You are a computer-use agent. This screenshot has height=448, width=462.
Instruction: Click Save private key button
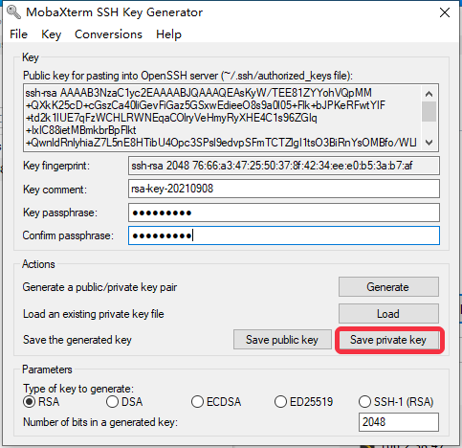388,340
